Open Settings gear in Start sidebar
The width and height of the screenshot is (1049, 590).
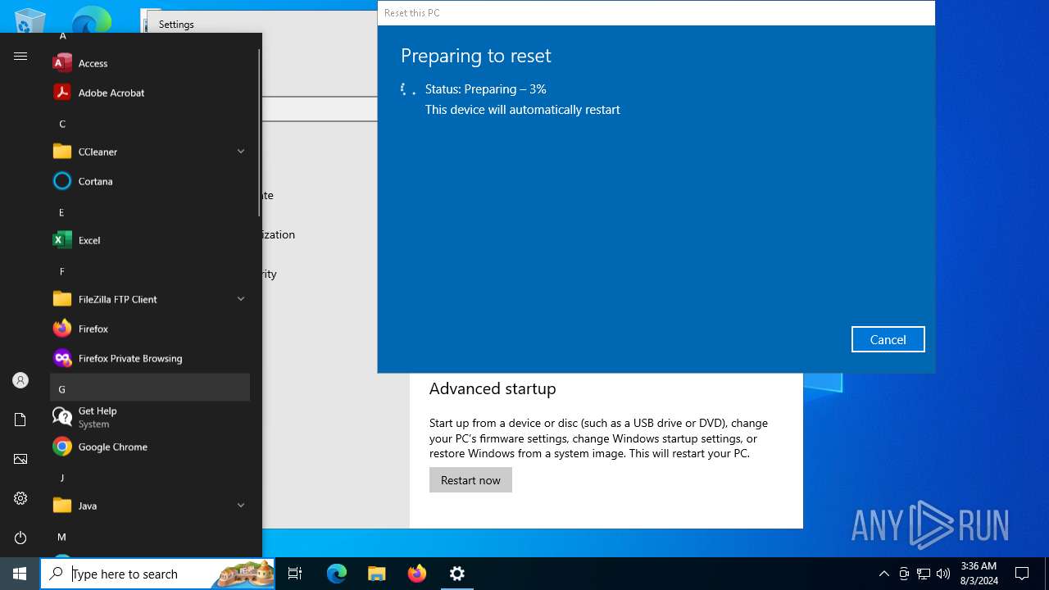click(x=20, y=498)
